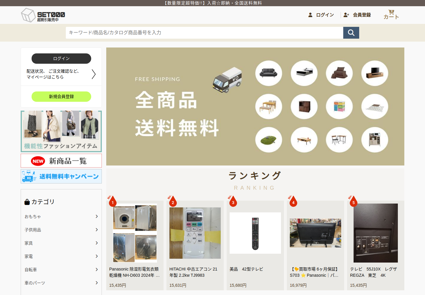425x295 pixels.
Task: Click the free shipping truck illustration
Action: (x=227, y=80)
